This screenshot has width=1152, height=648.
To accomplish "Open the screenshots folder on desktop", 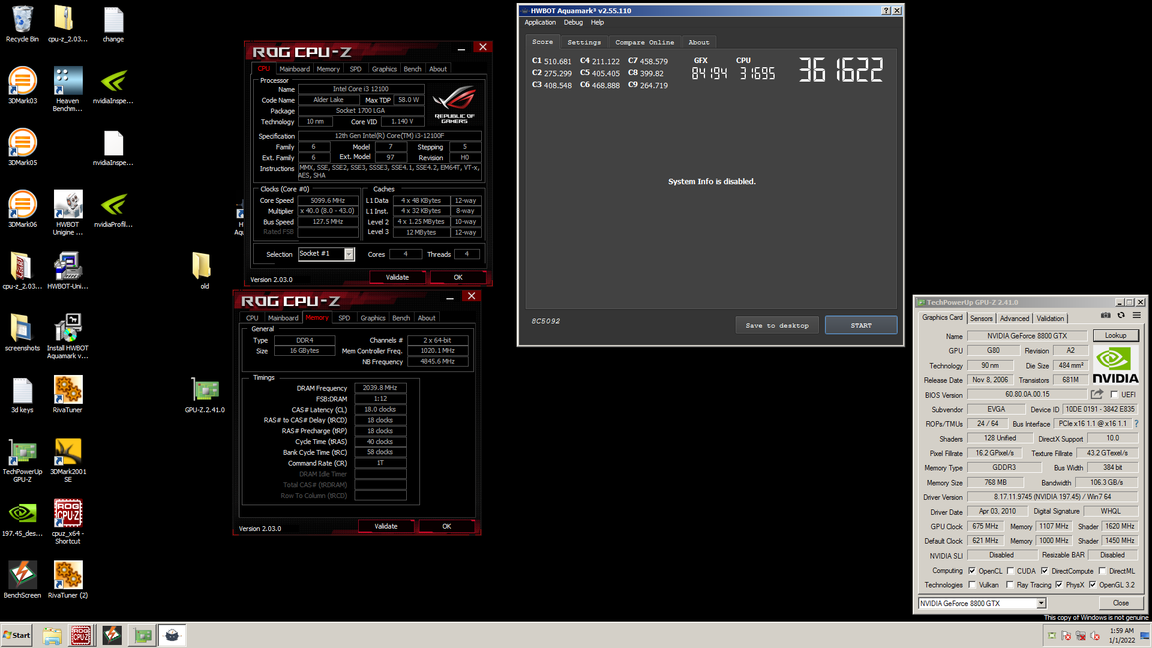I will point(22,332).
